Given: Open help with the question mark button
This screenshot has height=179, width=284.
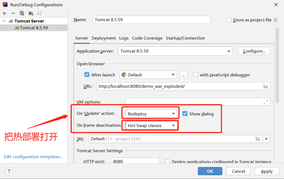Looking at the screenshot, I should click(9, 171).
